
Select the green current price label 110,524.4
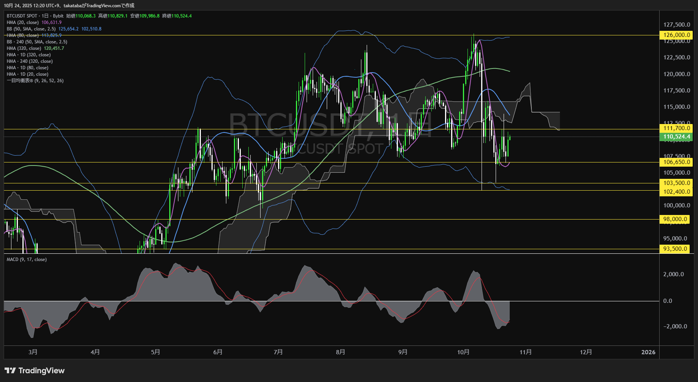(x=676, y=137)
